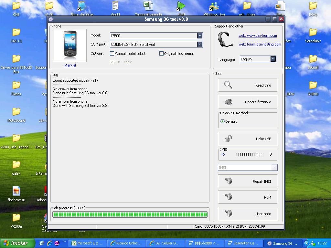The width and height of the screenshot is (331, 248).
Task: Click the tool icon on Repair IMEI
Action: (228, 181)
